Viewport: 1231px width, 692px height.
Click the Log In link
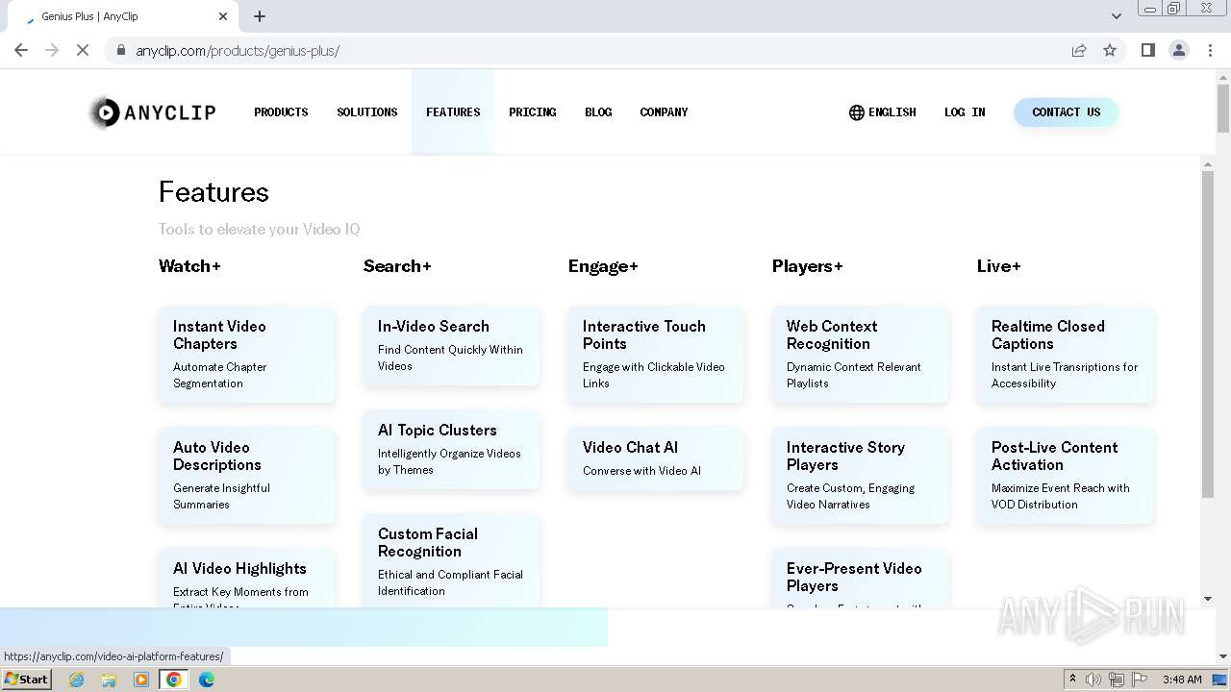[x=965, y=112]
